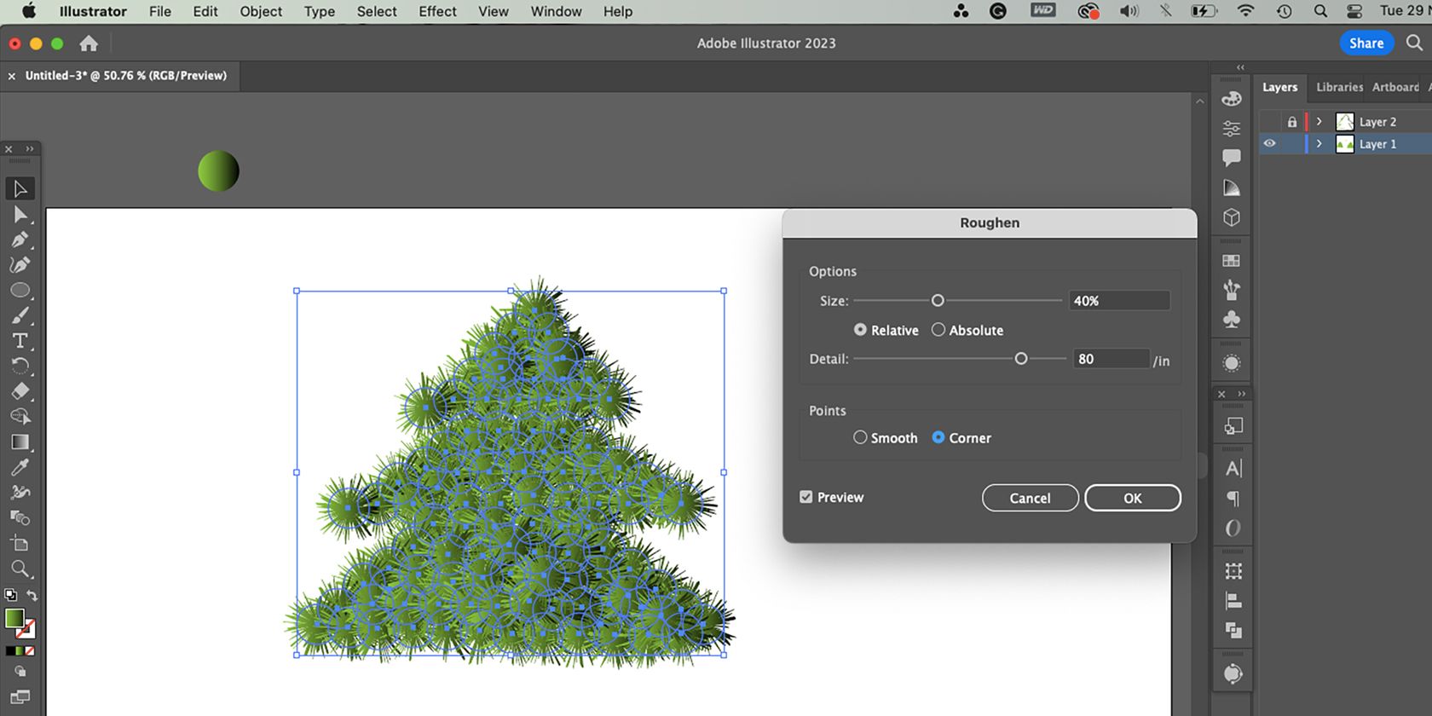Pick the Eyedropper tool
Screen dimensions: 1432x716
(20, 467)
